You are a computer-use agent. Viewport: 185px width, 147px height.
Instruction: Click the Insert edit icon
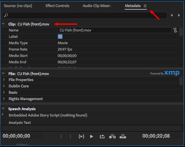point(112,136)
